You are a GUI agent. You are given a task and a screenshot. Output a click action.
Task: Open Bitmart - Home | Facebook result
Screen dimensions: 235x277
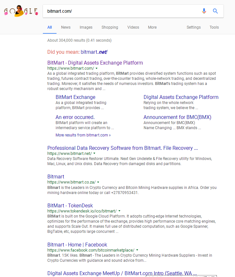[x=77, y=245]
